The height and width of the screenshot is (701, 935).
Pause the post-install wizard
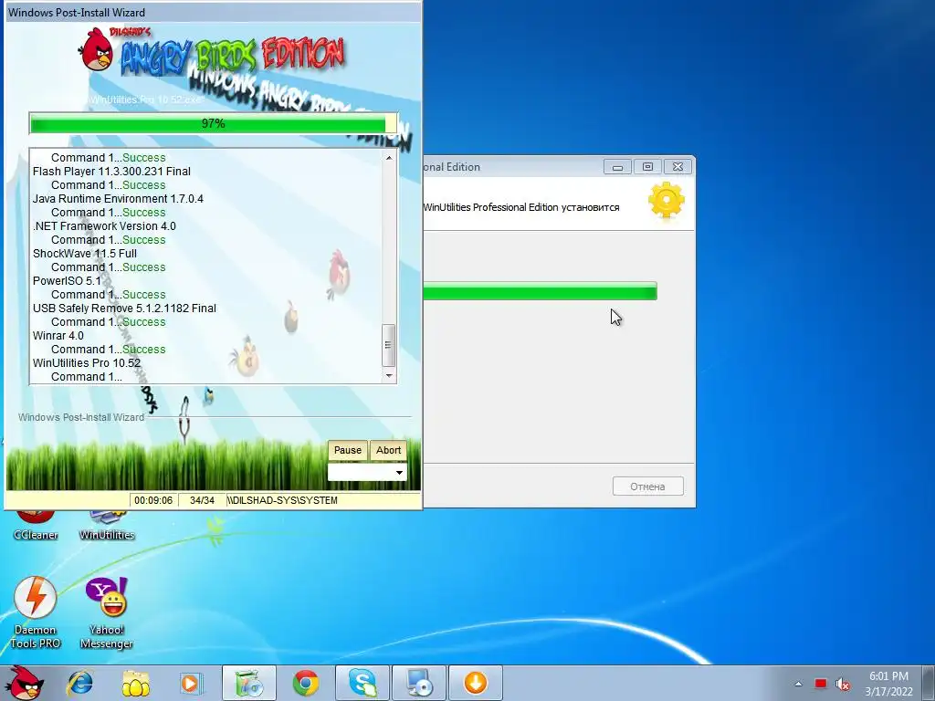(348, 450)
